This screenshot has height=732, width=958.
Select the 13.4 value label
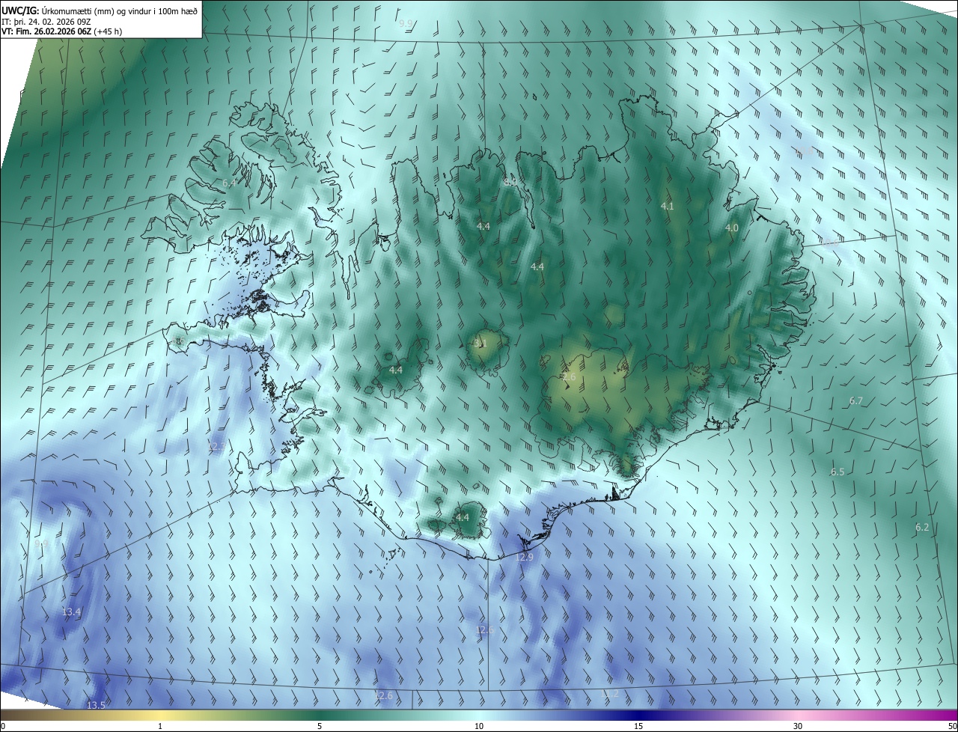point(71,612)
